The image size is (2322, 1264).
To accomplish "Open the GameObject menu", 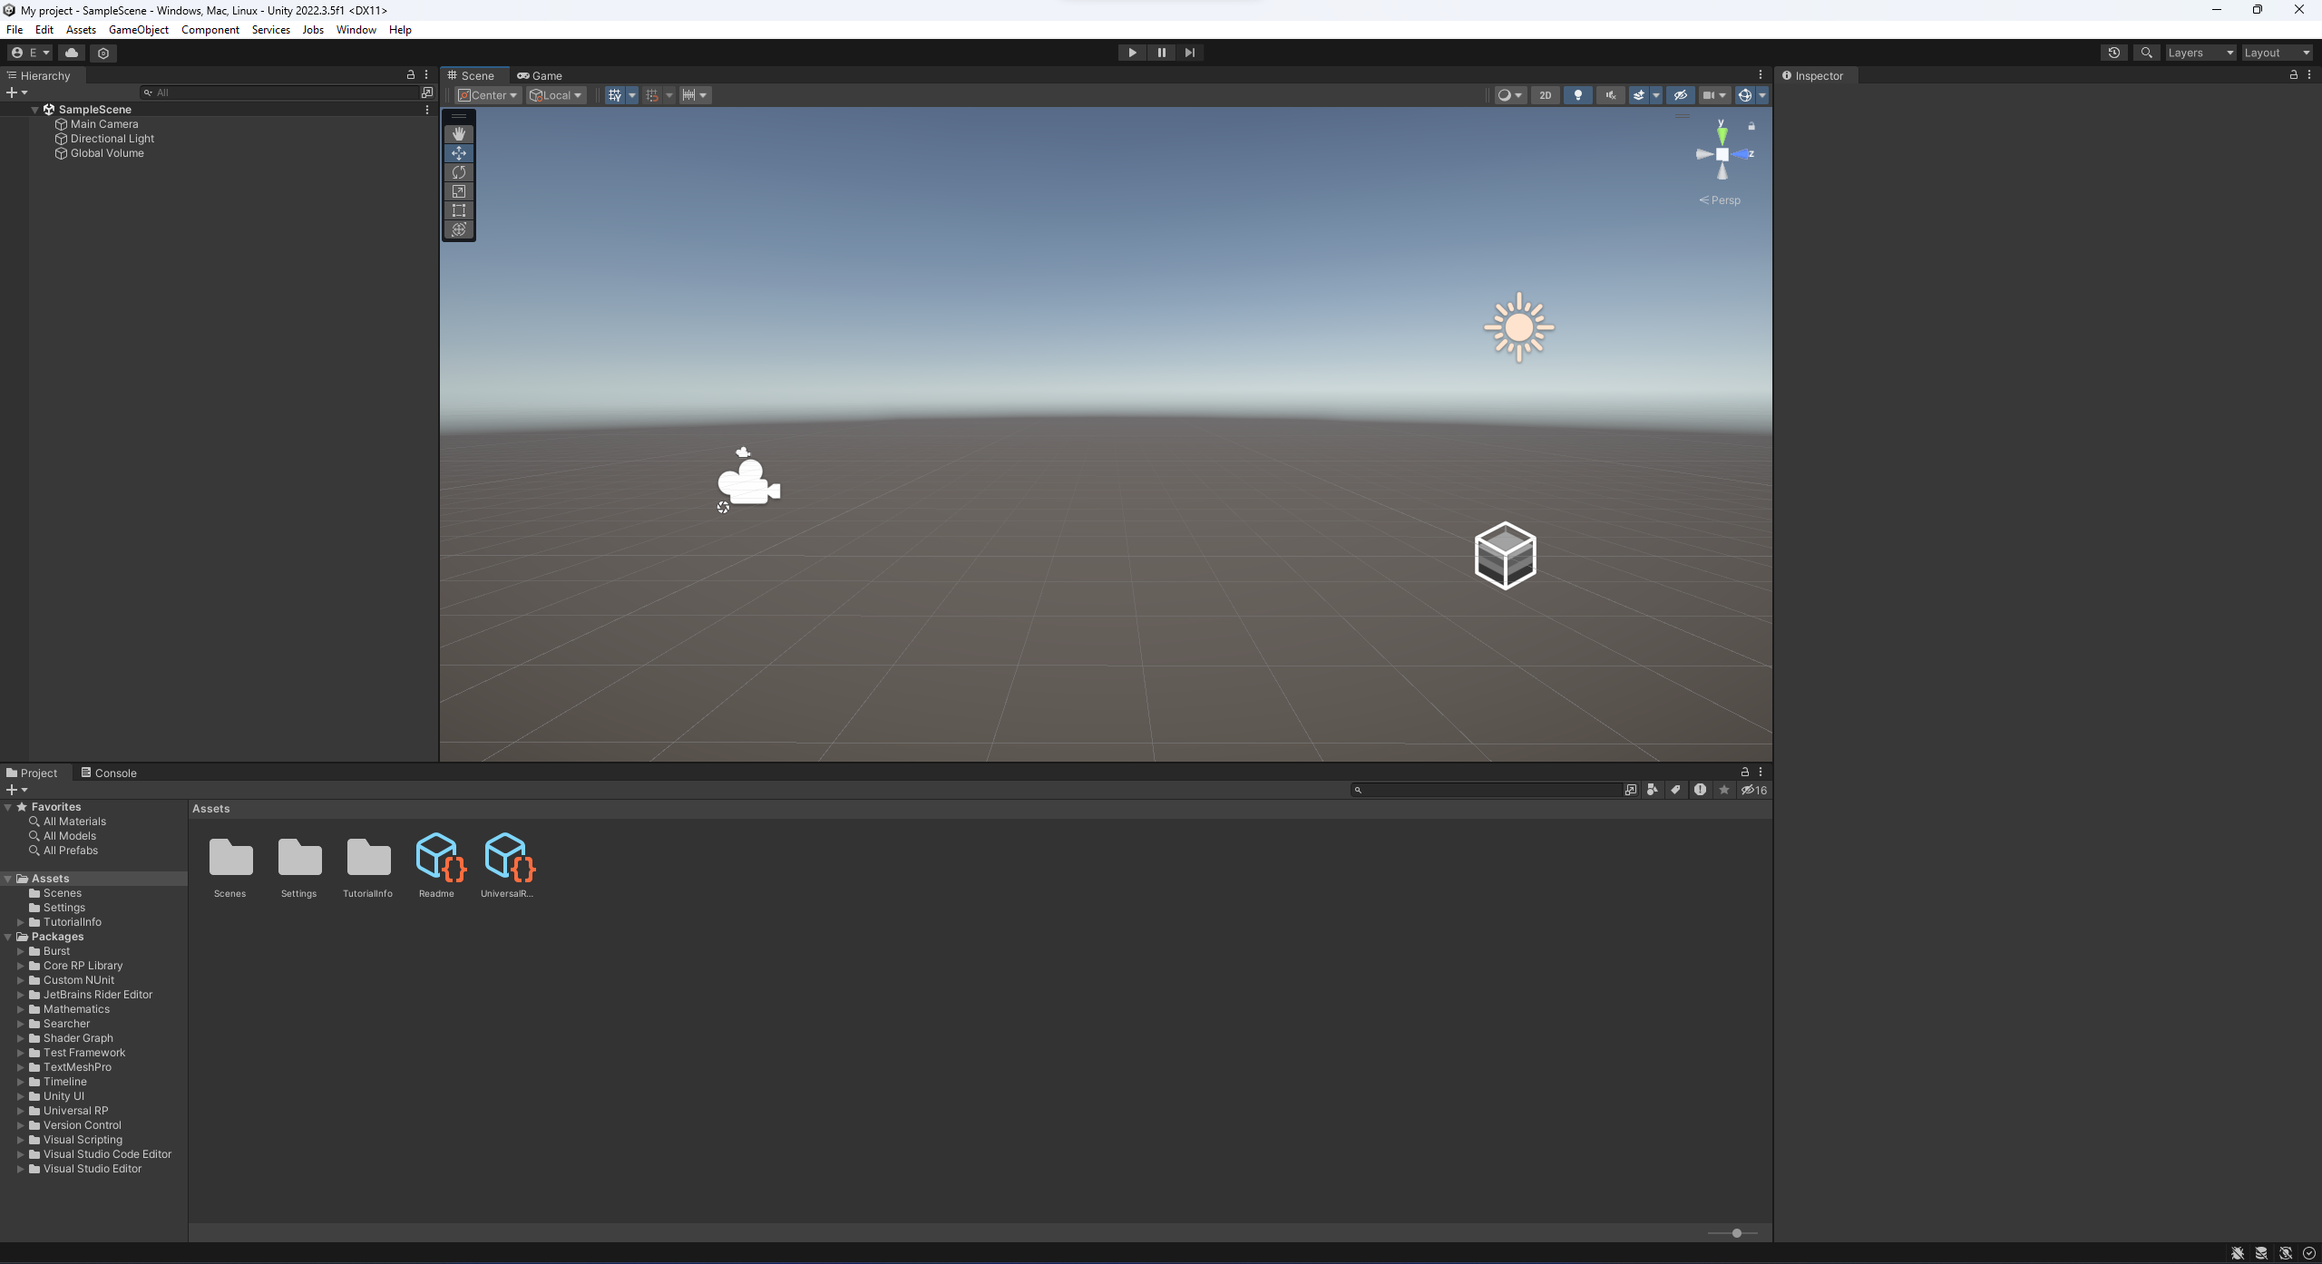I will point(139,30).
